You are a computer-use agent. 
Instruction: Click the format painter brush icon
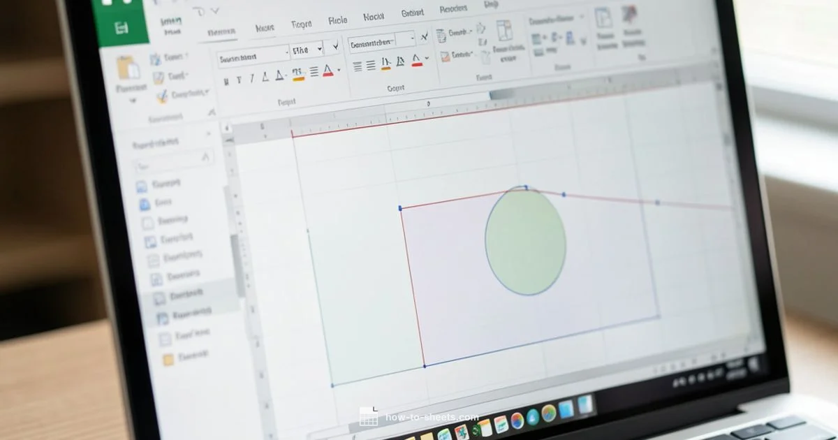tap(162, 96)
